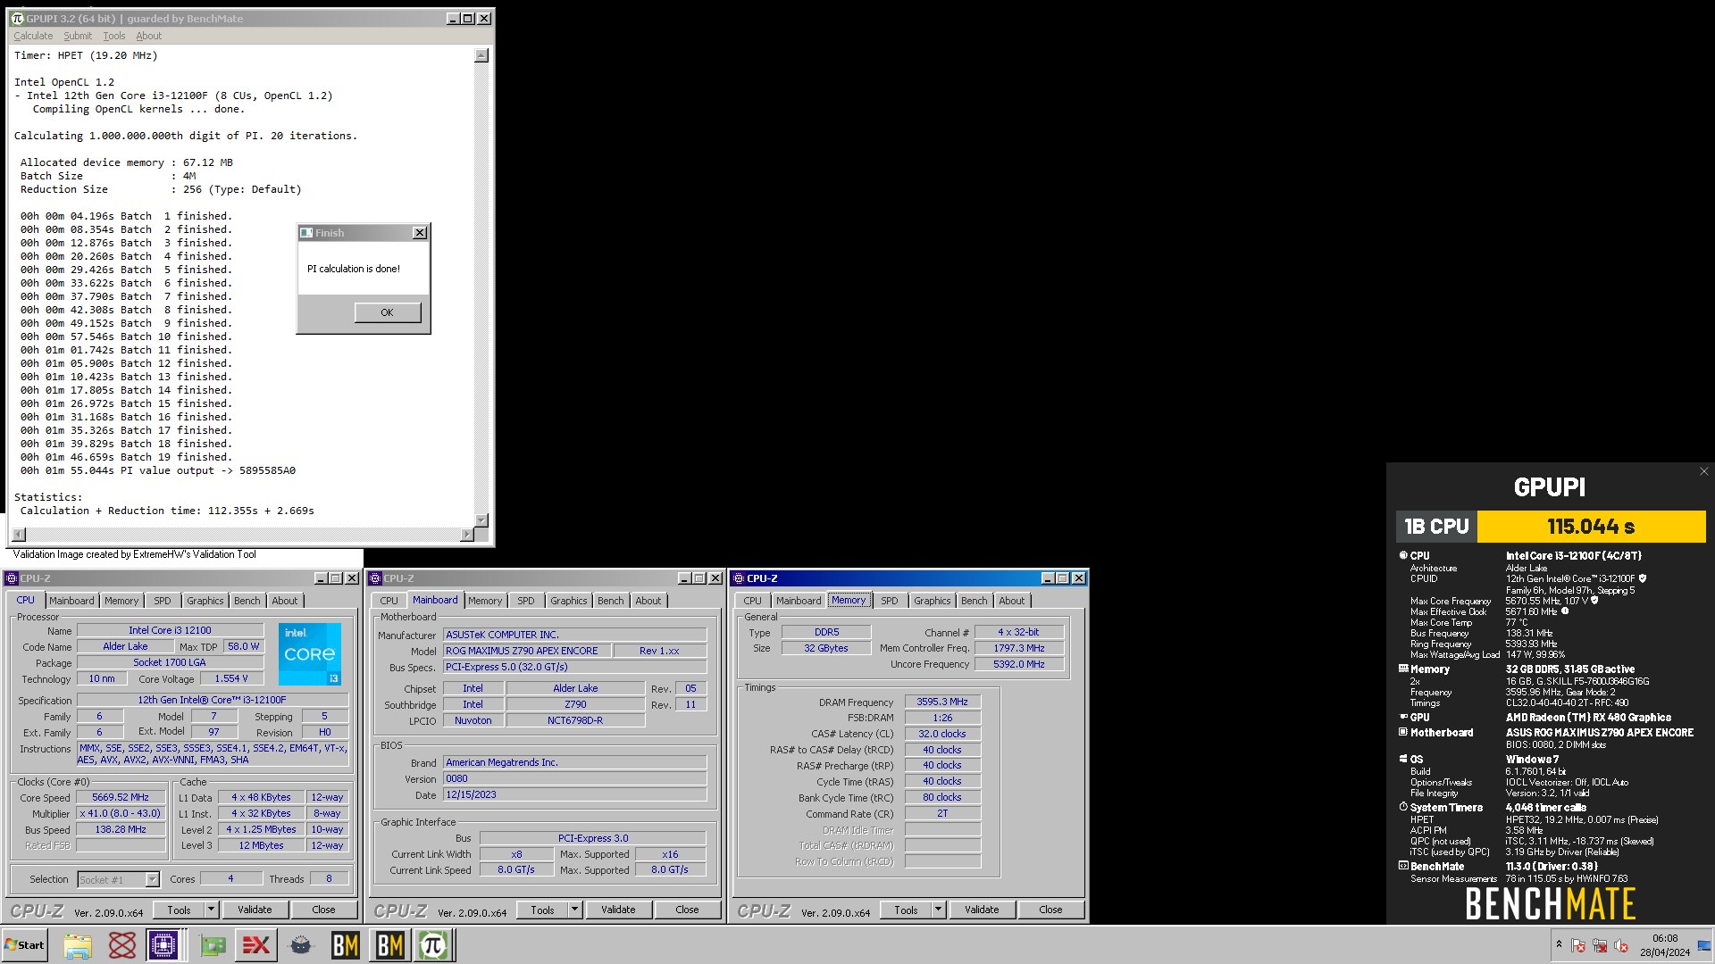Select Memory tab in first CPU-Z window

pyautogui.click(x=121, y=601)
